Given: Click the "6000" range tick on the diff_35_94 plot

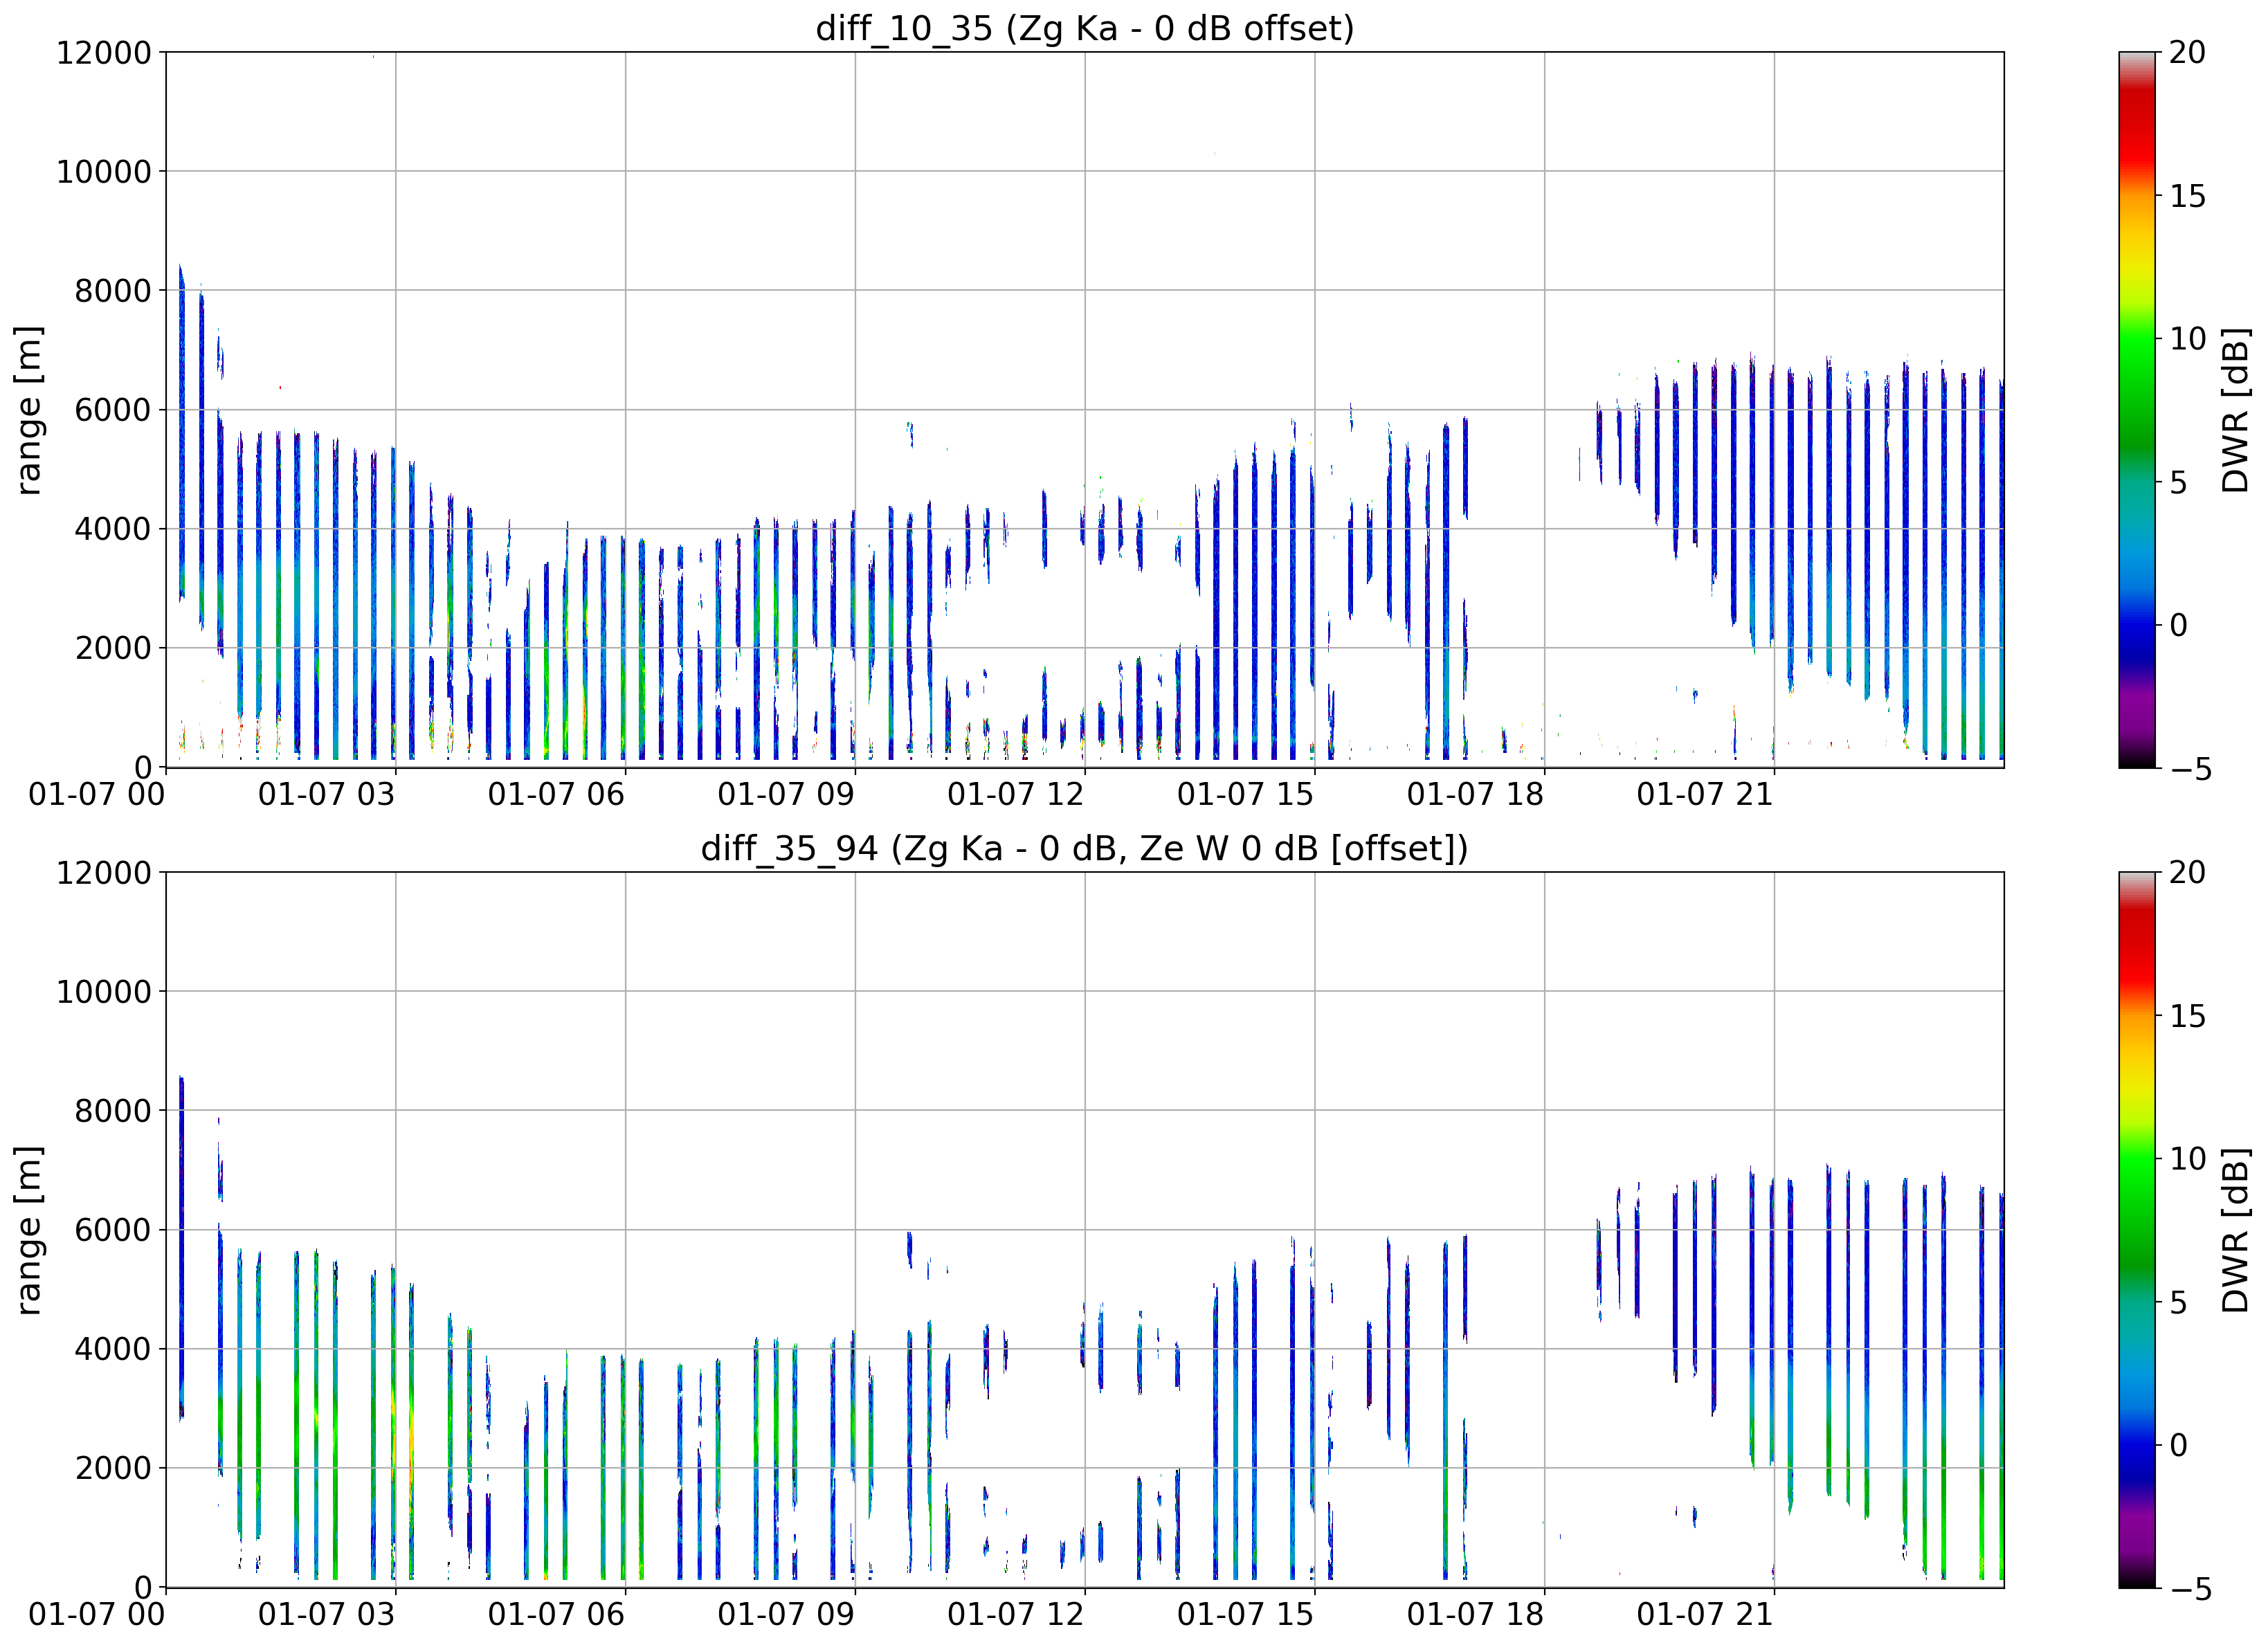Looking at the screenshot, I should (x=112, y=1230).
